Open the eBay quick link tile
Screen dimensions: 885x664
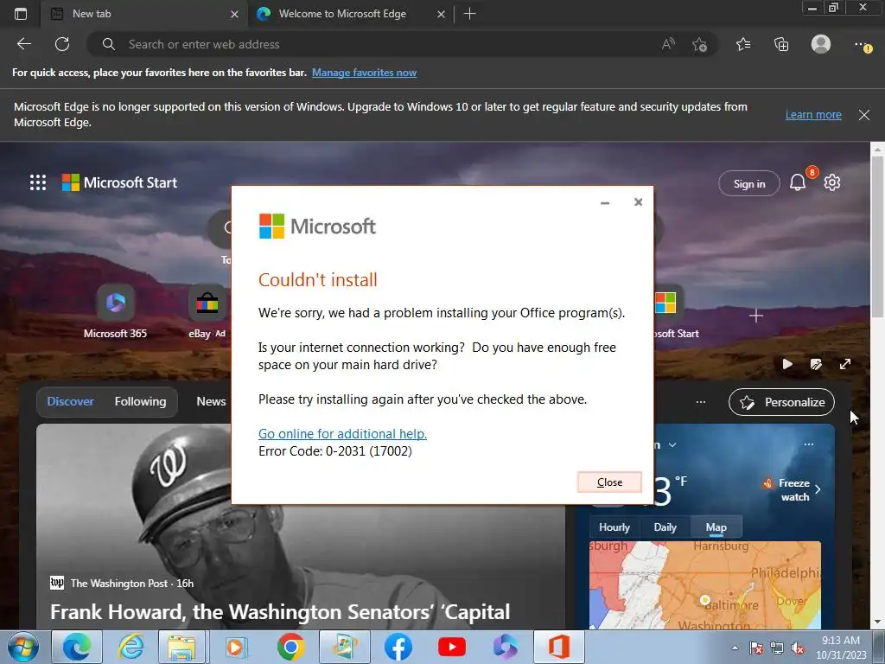pos(207,311)
